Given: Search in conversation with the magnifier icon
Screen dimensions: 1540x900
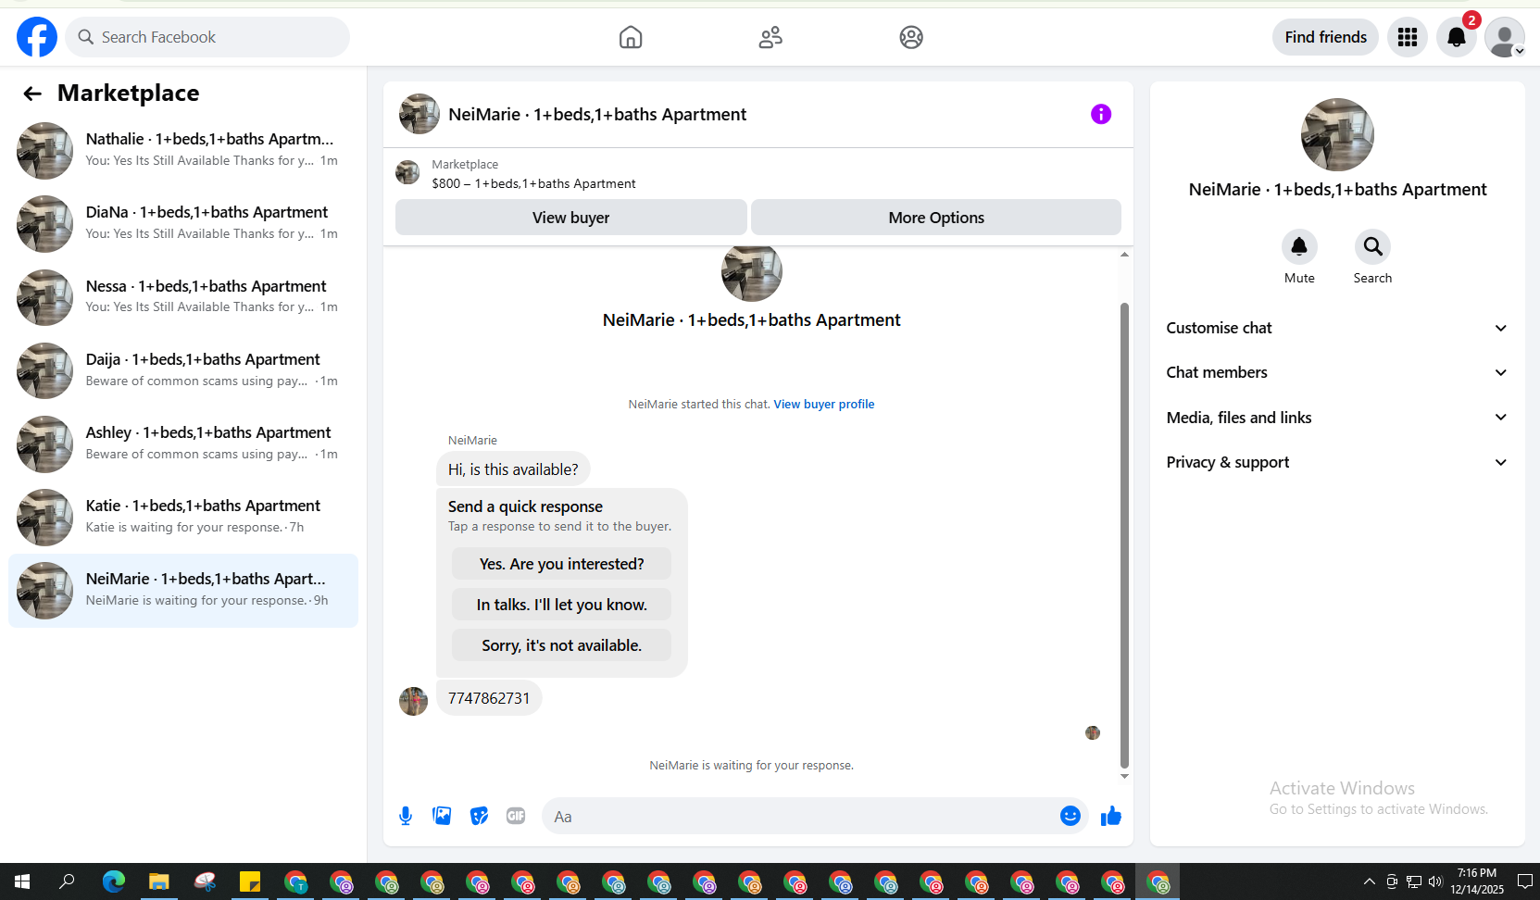Looking at the screenshot, I should click(1372, 246).
